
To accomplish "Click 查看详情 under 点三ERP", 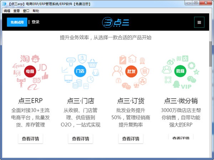I will pyautogui.click(x=30, y=139).
